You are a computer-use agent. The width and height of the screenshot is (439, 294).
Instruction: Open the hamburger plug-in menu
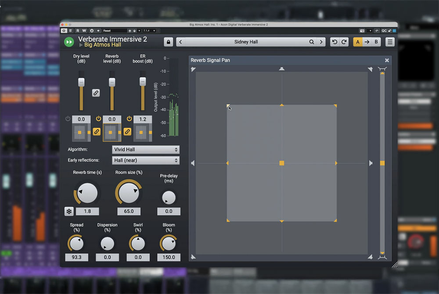390,42
